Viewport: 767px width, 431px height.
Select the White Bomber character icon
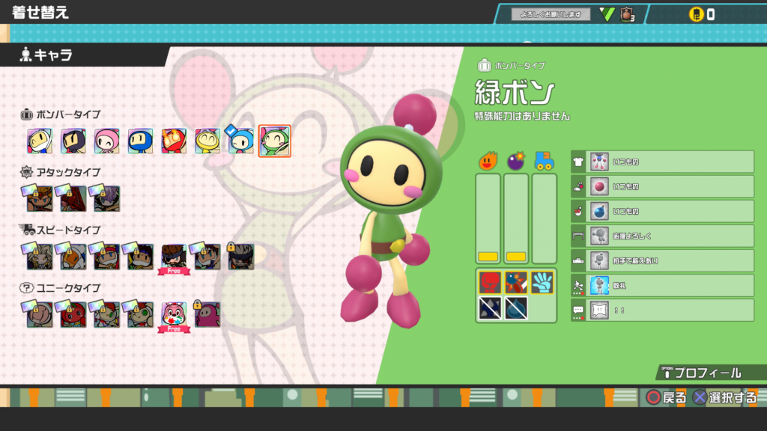pyautogui.click(x=39, y=141)
